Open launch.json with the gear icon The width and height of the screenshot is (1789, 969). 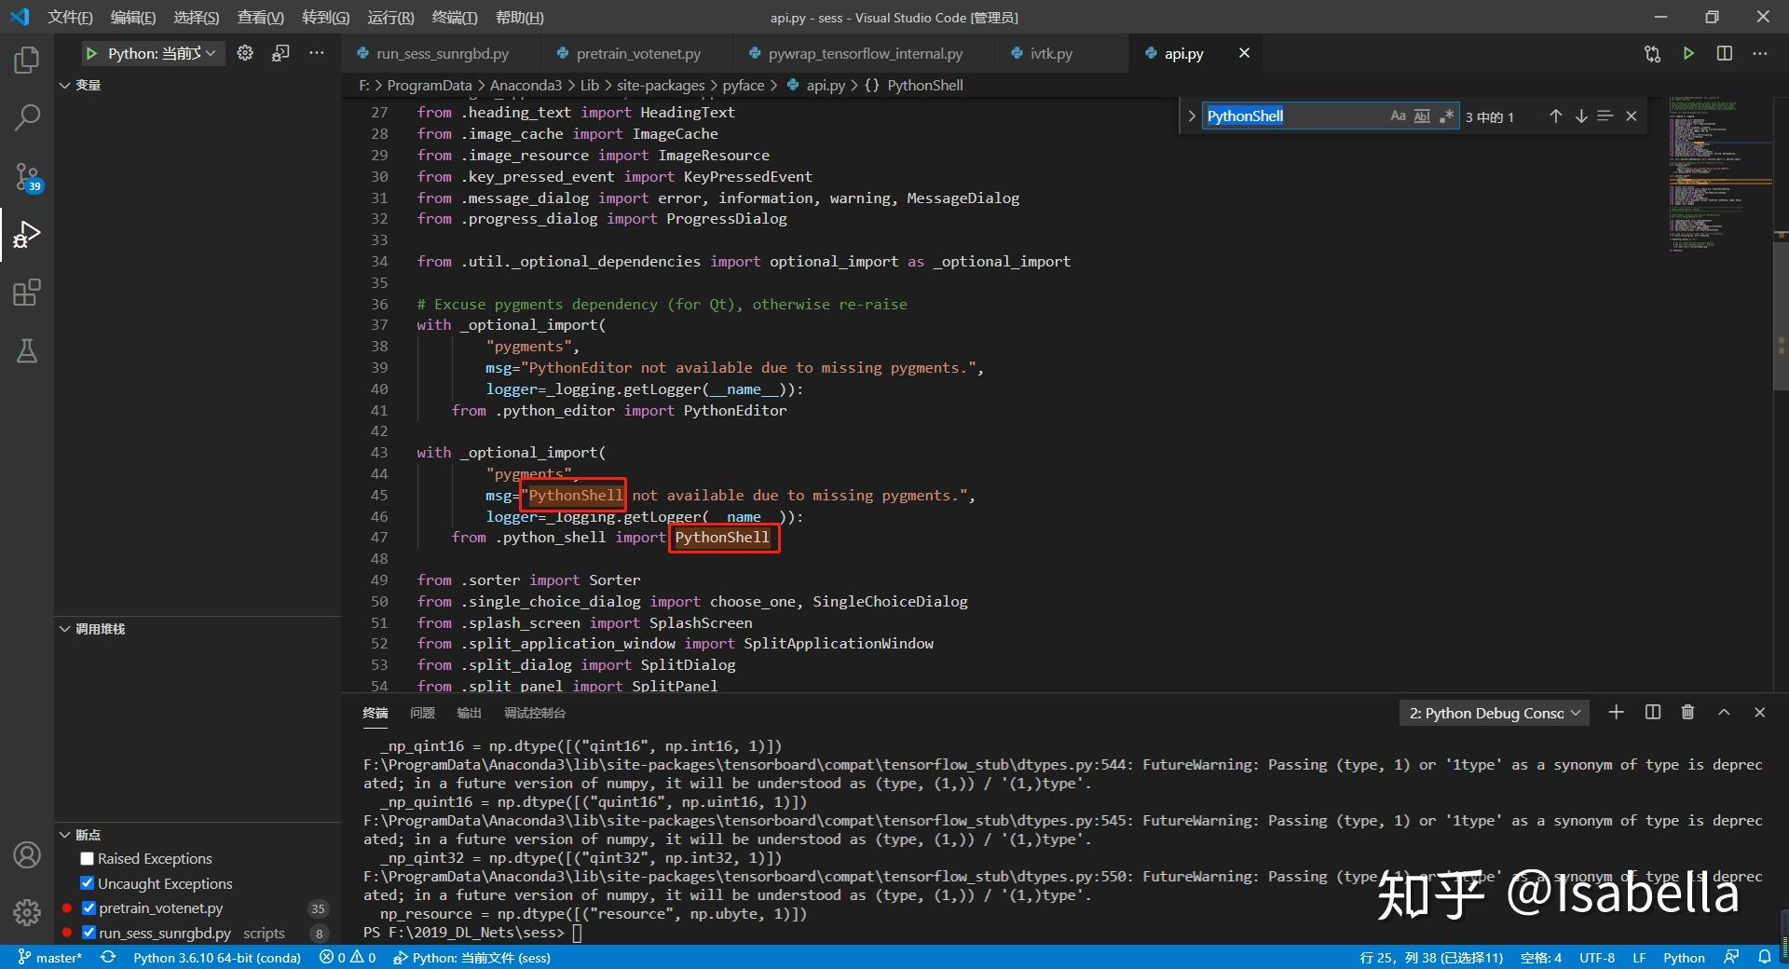tap(245, 54)
